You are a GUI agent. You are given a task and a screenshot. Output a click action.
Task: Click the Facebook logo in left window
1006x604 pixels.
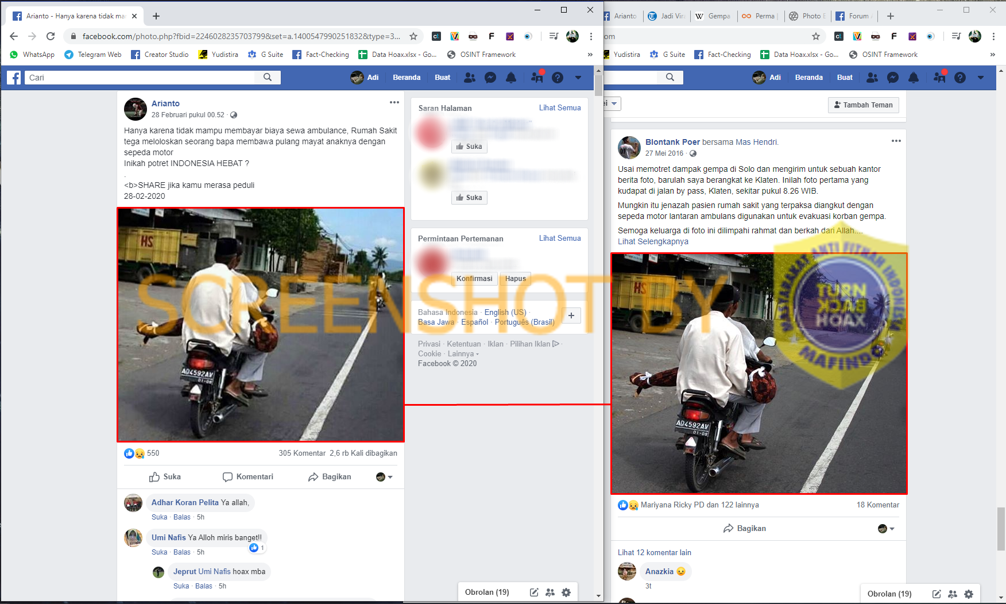[x=14, y=78]
